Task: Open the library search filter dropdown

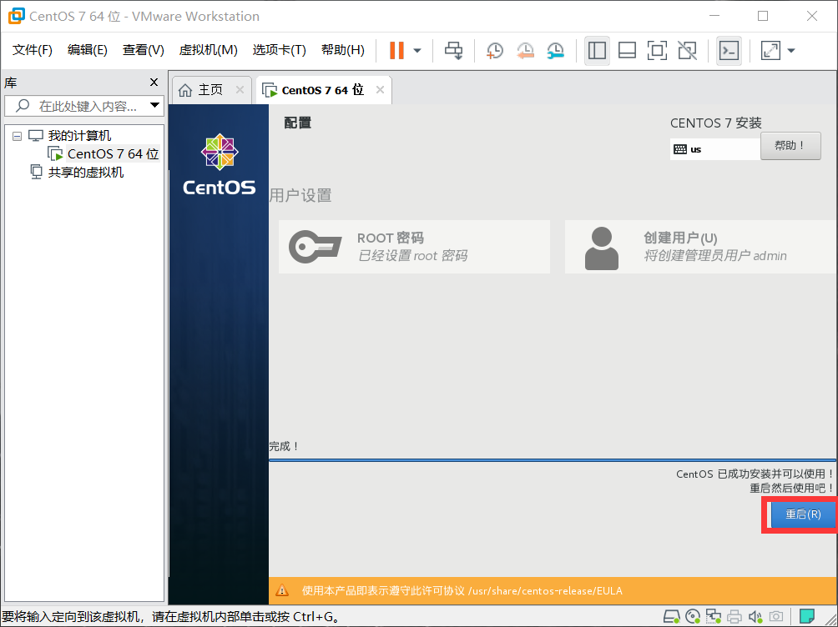Action: tap(155, 105)
